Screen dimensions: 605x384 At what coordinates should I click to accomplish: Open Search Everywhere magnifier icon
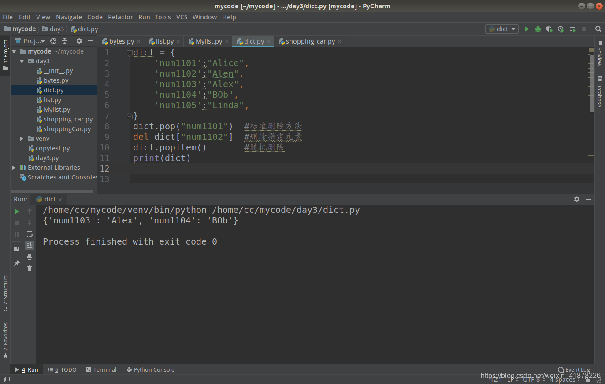[x=598, y=29]
